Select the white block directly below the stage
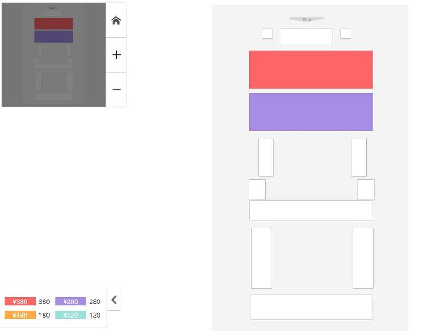 click(x=306, y=37)
